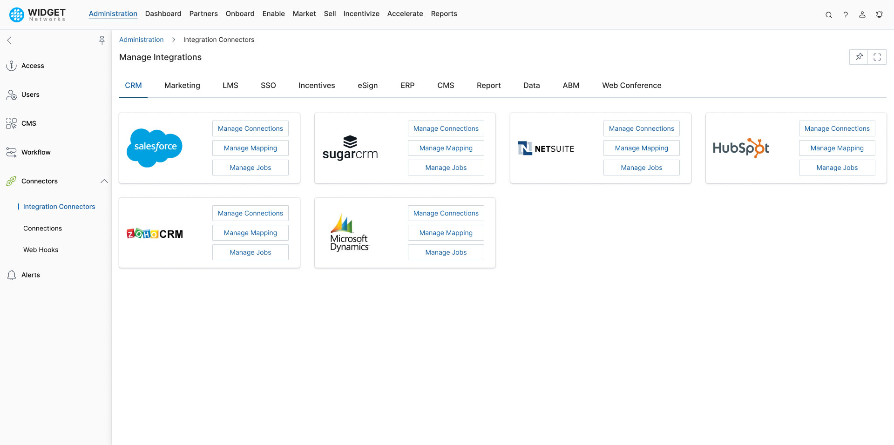This screenshot has height=445, width=894.
Task: Open the Accelerate top menu
Action: tap(405, 14)
